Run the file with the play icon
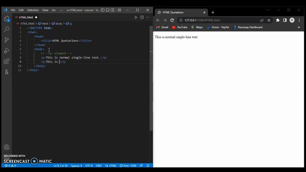The height and width of the screenshot is (172, 306). (x=136, y=17)
